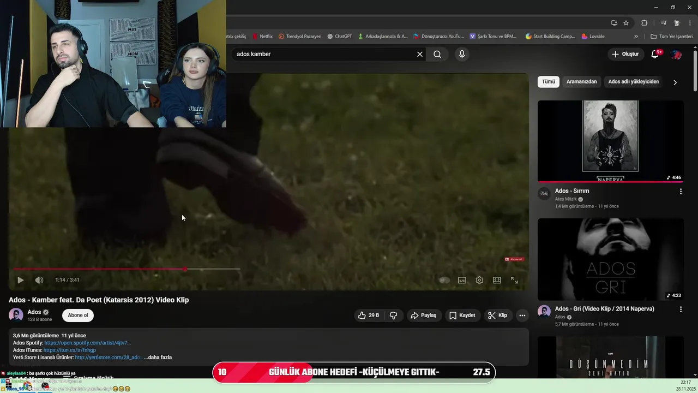Open the 'Tüm Yer İşaretleri' folder

coord(672,37)
